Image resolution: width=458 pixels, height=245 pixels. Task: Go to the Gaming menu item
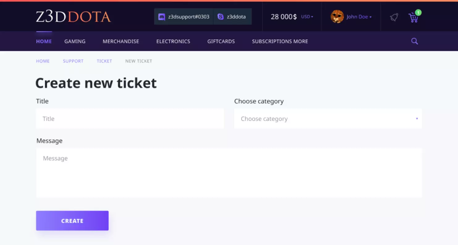(75, 41)
